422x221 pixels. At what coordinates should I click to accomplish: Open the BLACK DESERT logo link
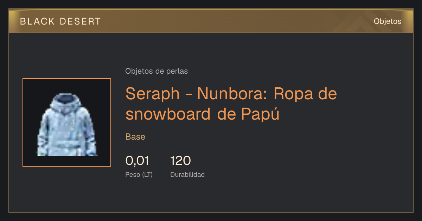coord(60,21)
